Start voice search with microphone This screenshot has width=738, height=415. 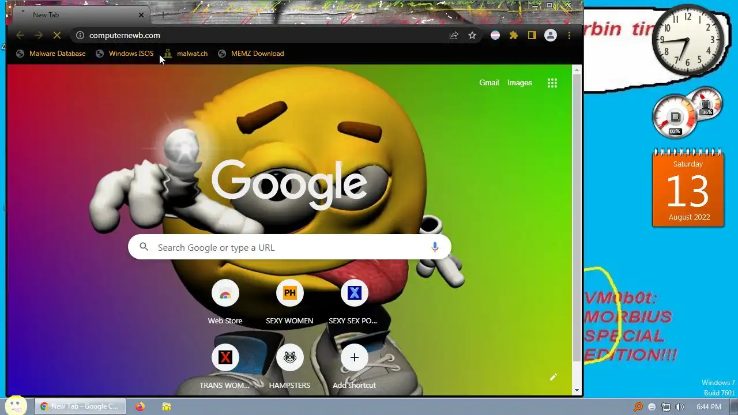click(x=435, y=247)
